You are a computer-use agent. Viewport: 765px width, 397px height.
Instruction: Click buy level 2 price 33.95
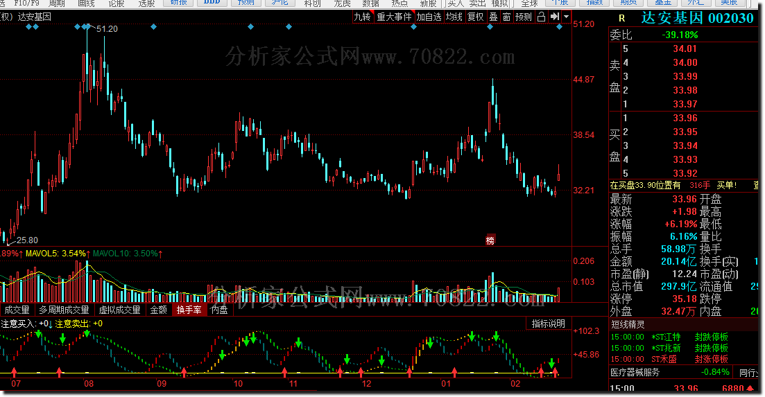685,132
